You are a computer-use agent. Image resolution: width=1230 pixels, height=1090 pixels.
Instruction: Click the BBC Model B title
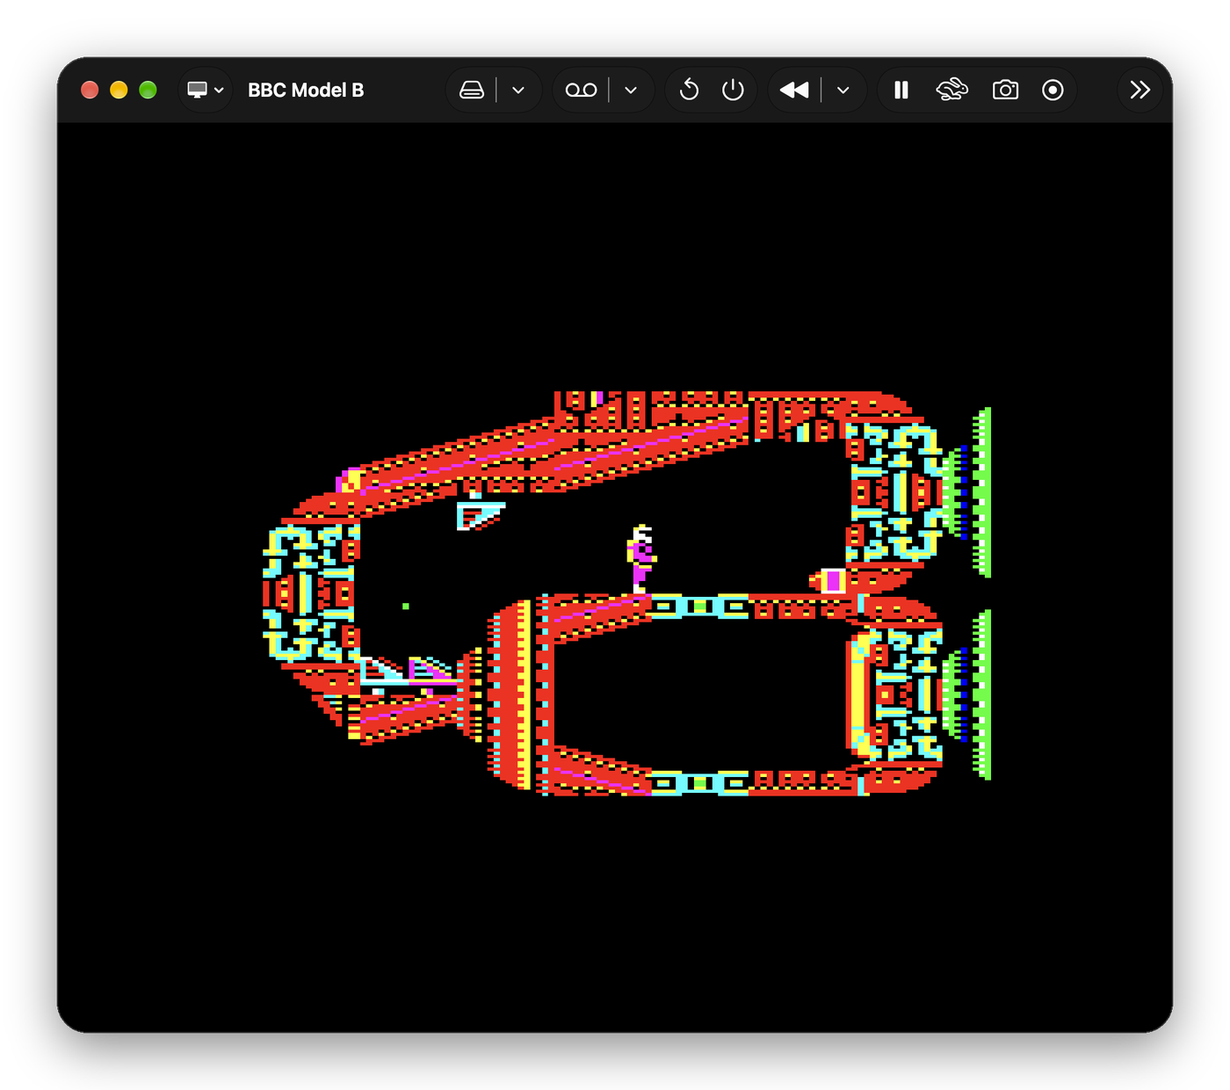[x=306, y=90]
